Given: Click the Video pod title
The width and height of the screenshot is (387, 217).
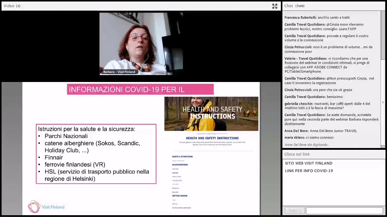Looking at the screenshot, I should [x=9, y=6].
